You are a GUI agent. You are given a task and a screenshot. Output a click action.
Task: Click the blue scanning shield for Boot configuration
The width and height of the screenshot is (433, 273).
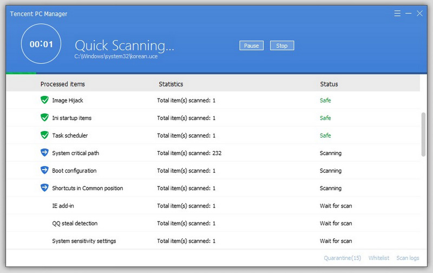click(x=44, y=170)
